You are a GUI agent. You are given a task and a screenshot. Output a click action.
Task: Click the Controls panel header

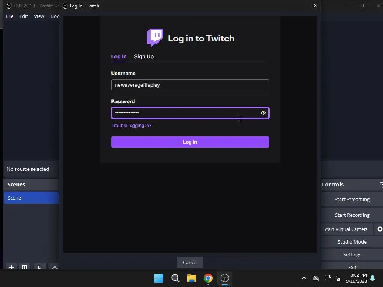coord(333,185)
